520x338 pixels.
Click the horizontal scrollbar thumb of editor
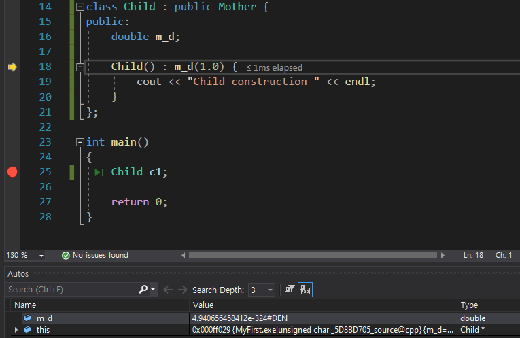click(x=313, y=256)
